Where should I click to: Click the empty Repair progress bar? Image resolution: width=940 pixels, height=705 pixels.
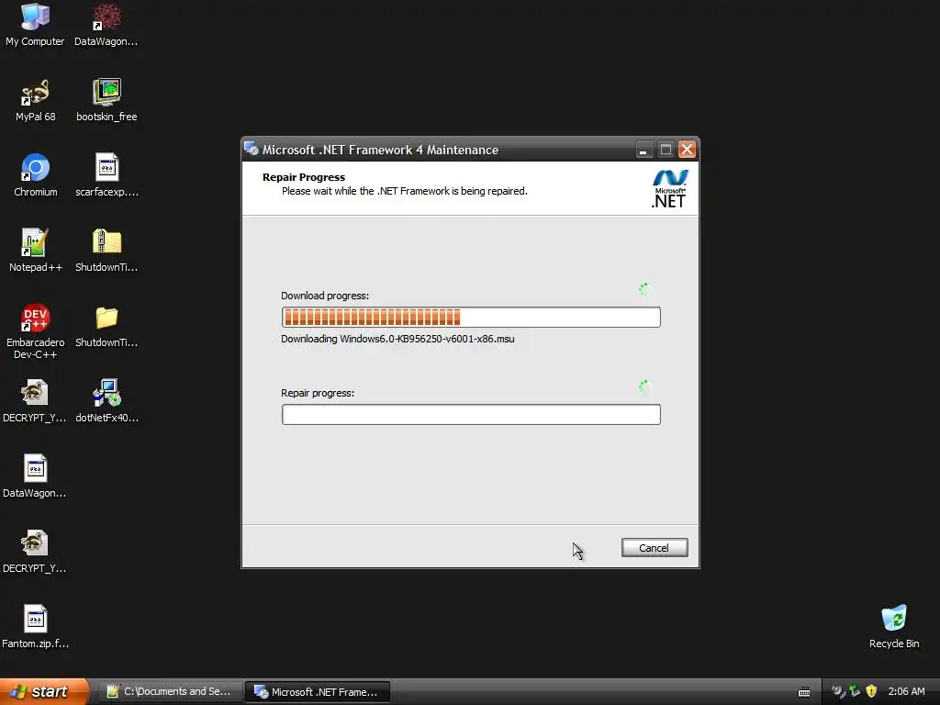(471, 414)
